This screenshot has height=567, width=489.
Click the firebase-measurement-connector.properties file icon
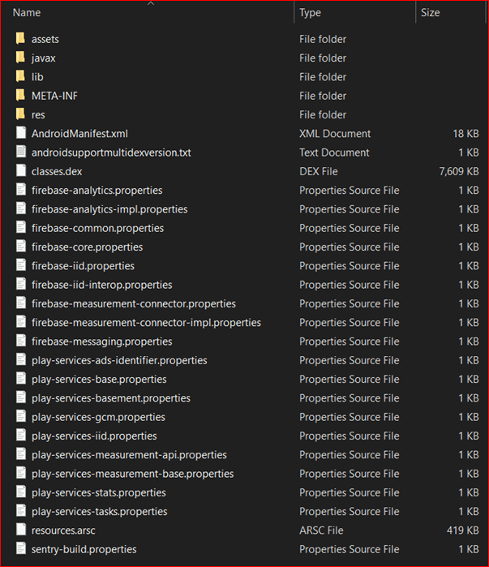[21, 303]
